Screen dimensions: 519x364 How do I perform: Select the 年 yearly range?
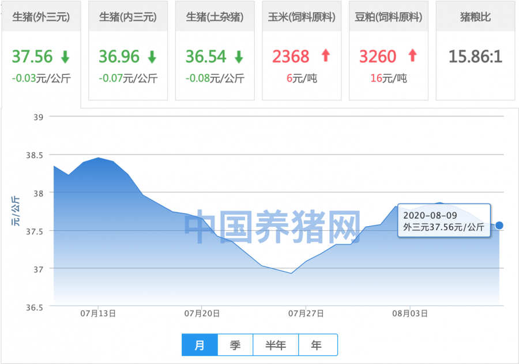(318, 344)
